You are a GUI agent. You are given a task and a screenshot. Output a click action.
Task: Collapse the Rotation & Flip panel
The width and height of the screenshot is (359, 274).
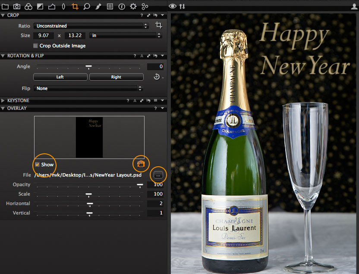[x=3, y=56]
